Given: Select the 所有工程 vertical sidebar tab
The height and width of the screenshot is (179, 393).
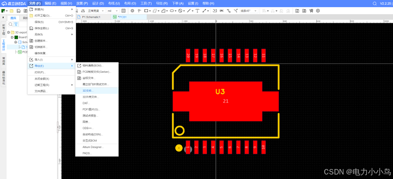Looking at the screenshot, I should 4,29.
